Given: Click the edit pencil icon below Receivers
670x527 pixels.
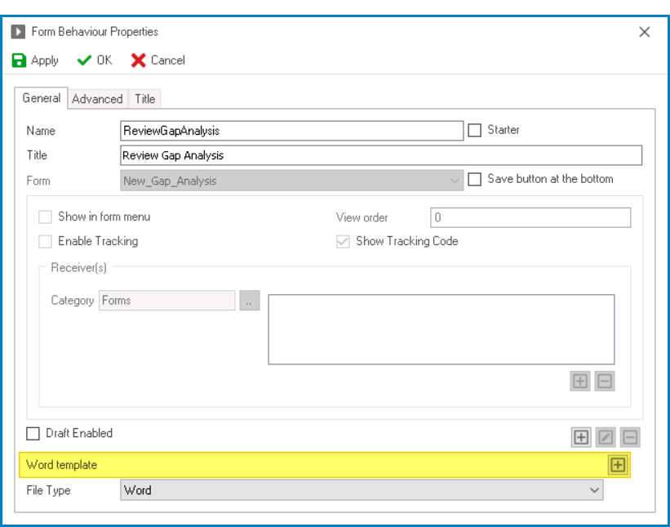Looking at the screenshot, I should (x=606, y=437).
